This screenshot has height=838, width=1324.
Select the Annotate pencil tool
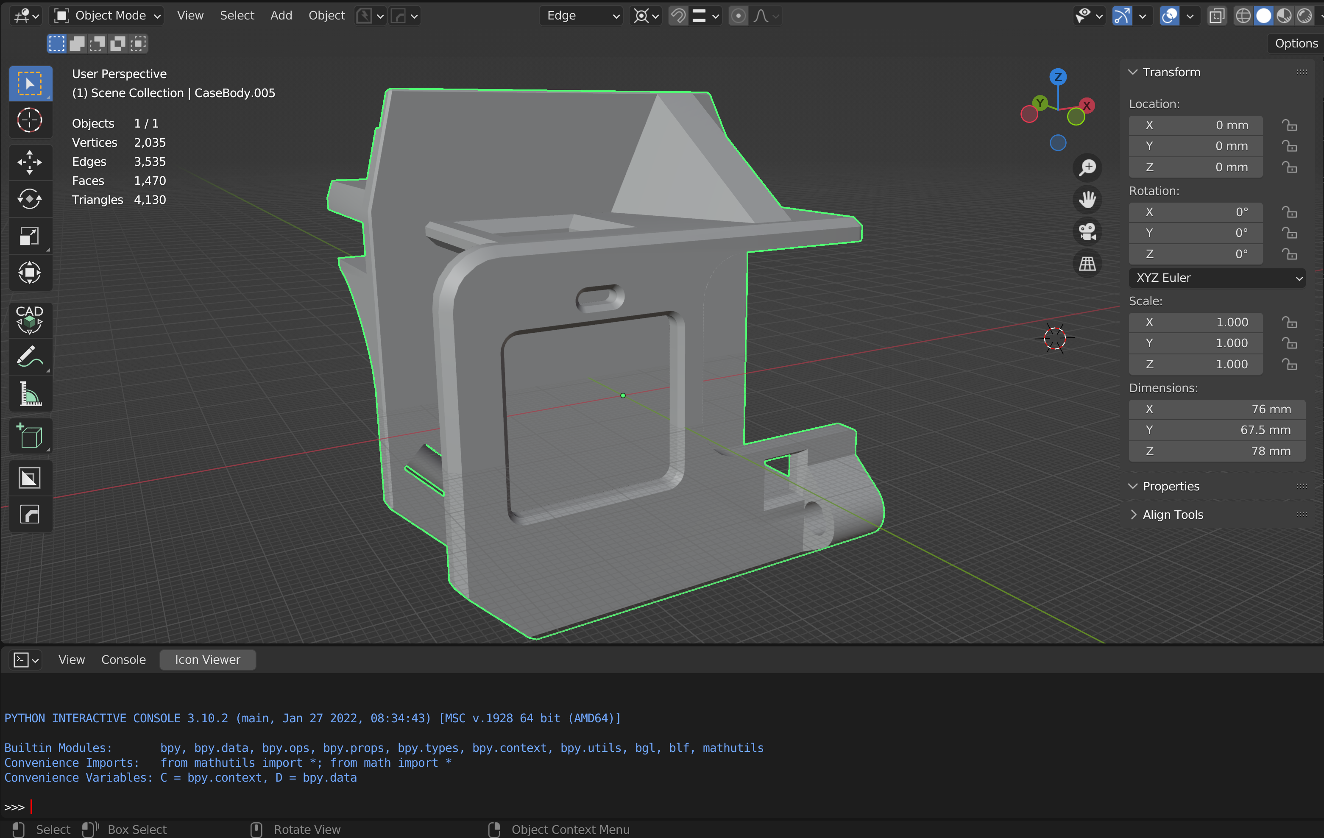(30, 357)
